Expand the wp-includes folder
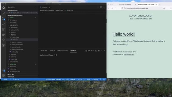172x97 pixels. pos(14,62)
